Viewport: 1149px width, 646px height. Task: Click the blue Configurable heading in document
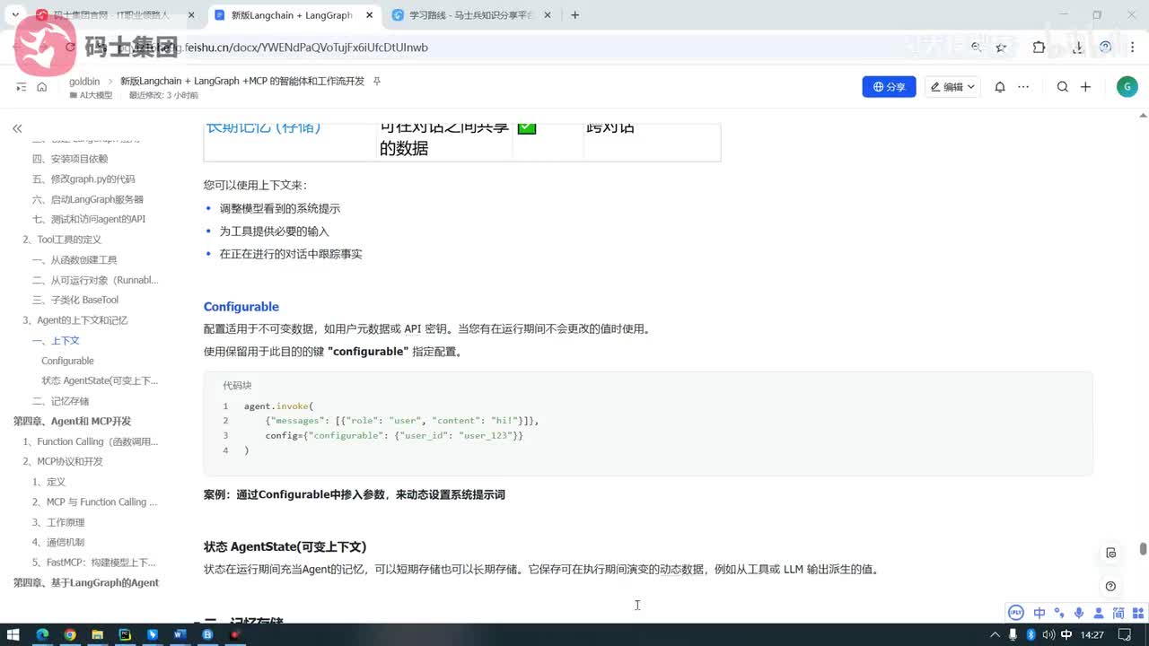click(x=241, y=307)
